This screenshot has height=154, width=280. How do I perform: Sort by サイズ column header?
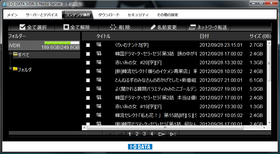(x=260, y=36)
